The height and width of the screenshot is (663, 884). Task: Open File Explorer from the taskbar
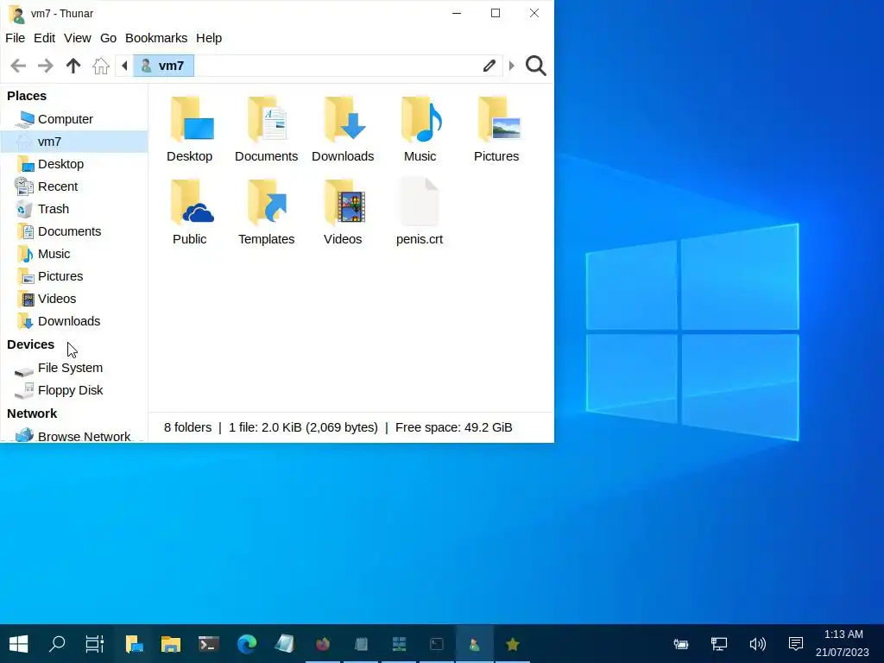pos(170,644)
